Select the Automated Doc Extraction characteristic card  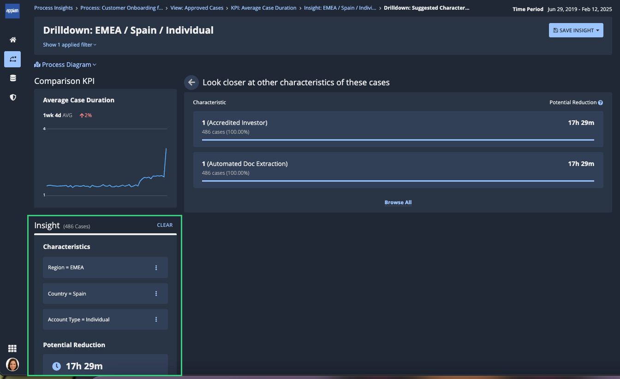[x=398, y=170]
